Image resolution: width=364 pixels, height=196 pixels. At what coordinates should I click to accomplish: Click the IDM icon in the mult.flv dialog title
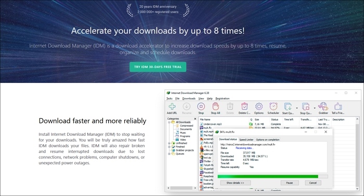click(217, 132)
